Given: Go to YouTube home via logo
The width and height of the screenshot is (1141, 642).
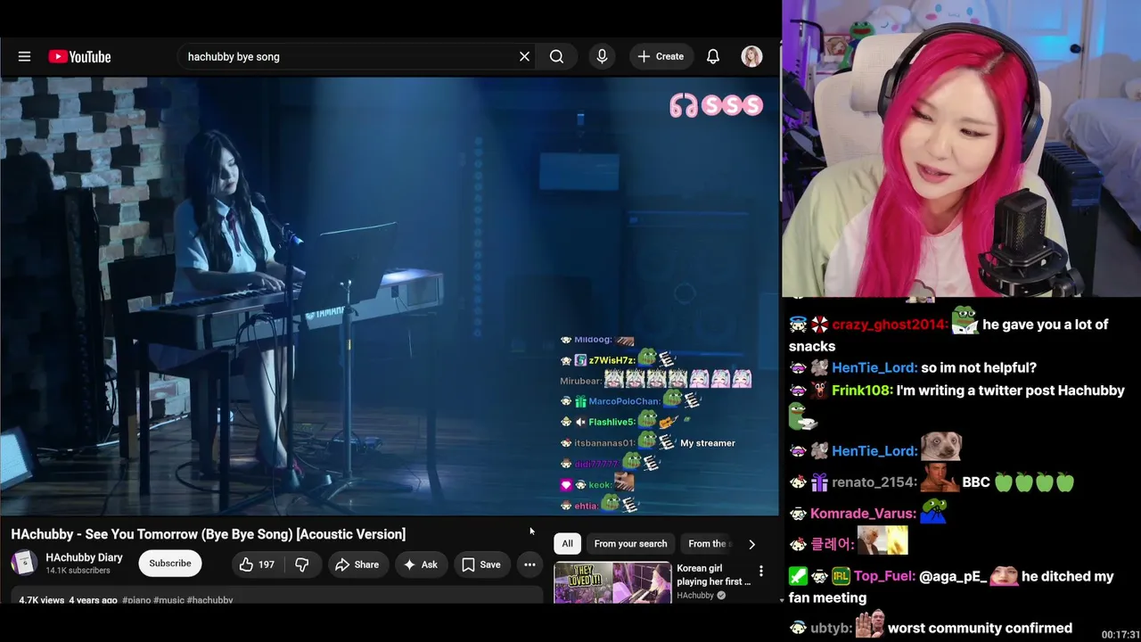Looking at the screenshot, I should pos(80,56).
